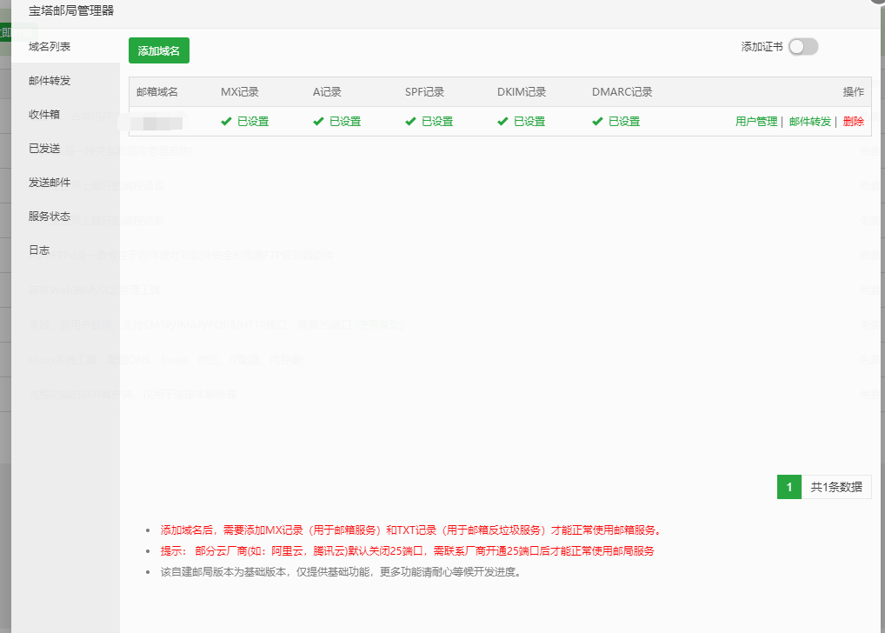This screenshot has height=633, width=885.
Task: Open the 邮件转发 sidebar tab
Action: pyautogui.click(x=50, y=80)
